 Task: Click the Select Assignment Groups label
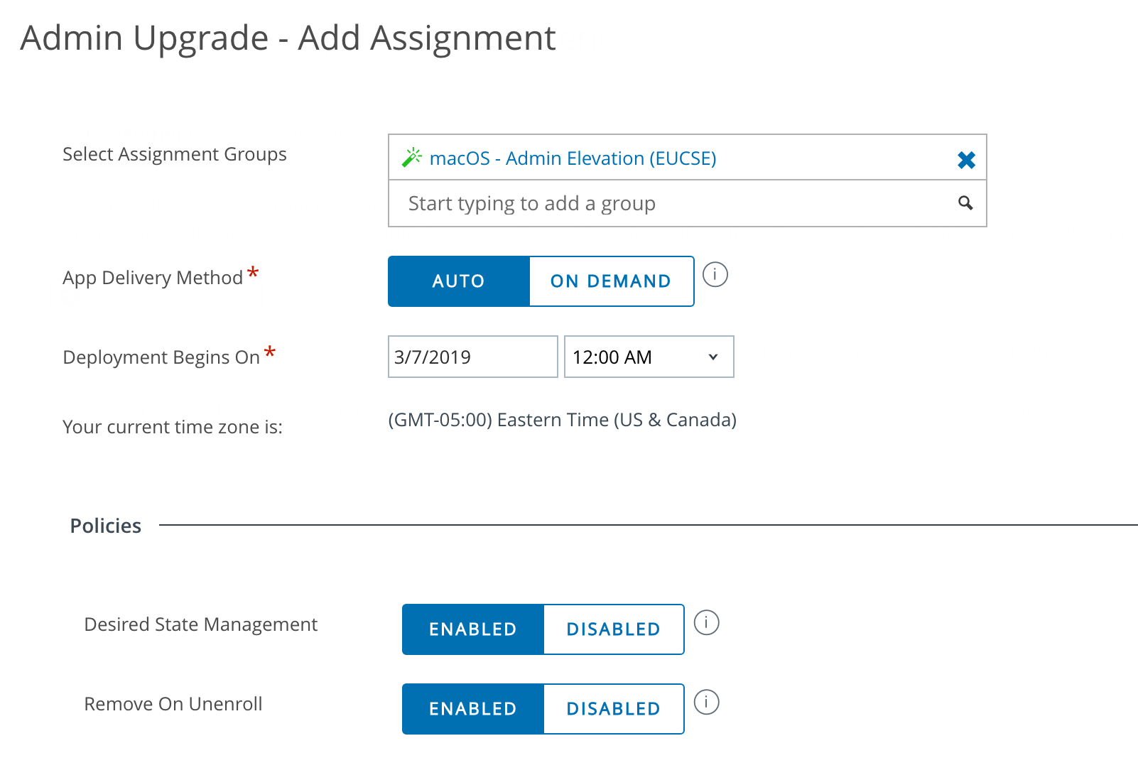click(x=175, y=154)
